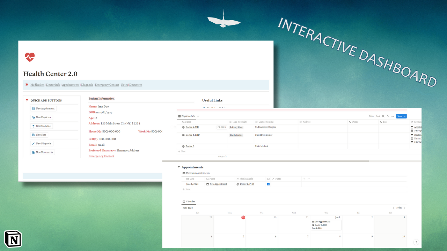
Task: Click the red heartbeat page icon
Action: point(30,57)
